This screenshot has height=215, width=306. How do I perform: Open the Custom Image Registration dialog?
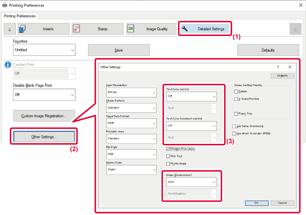point(44,116)
